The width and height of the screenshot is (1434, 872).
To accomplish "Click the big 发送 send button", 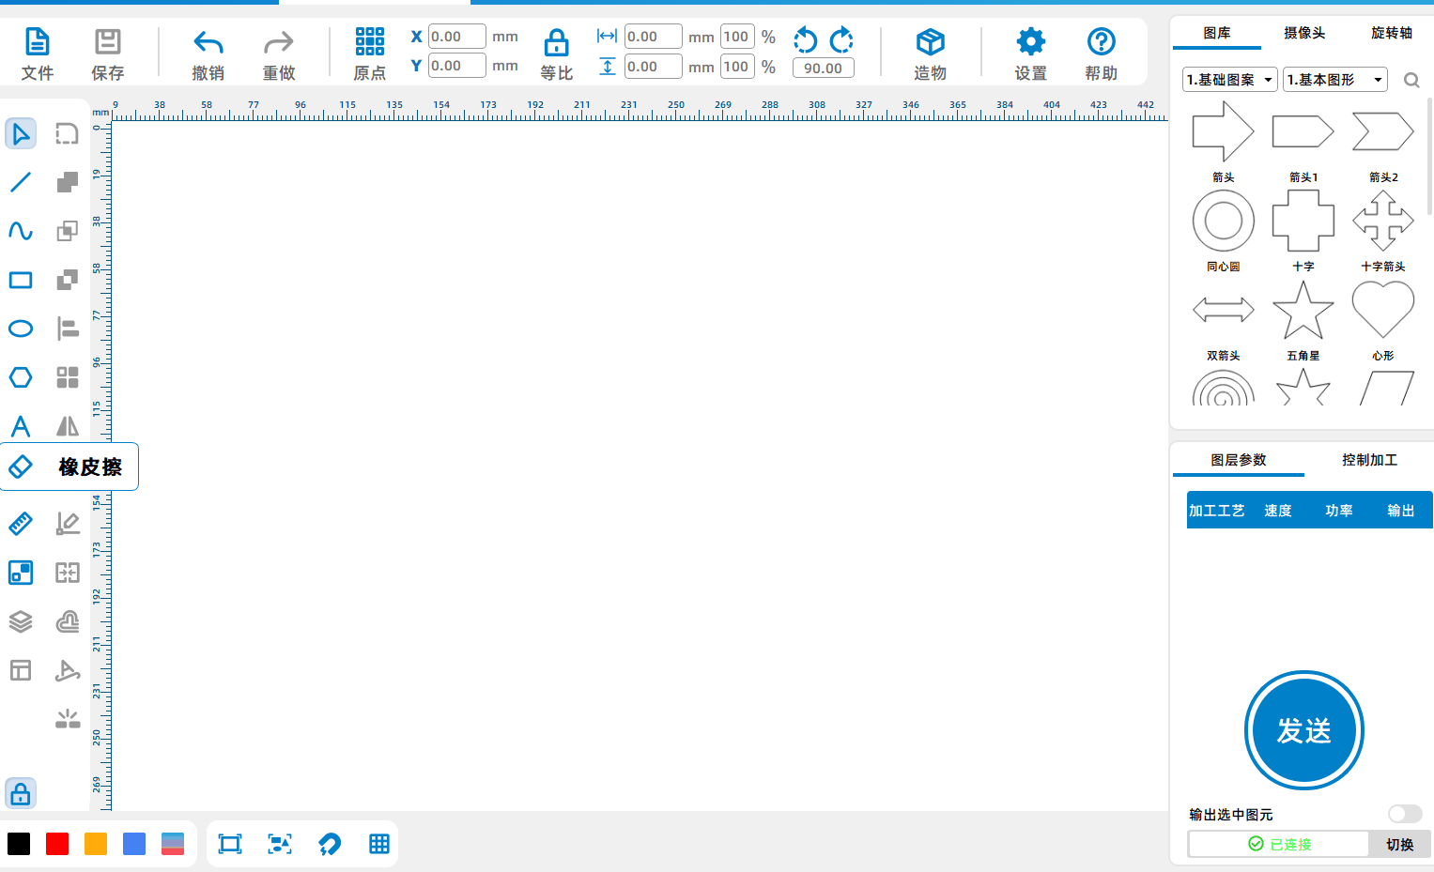I will tap(1304, 730).
